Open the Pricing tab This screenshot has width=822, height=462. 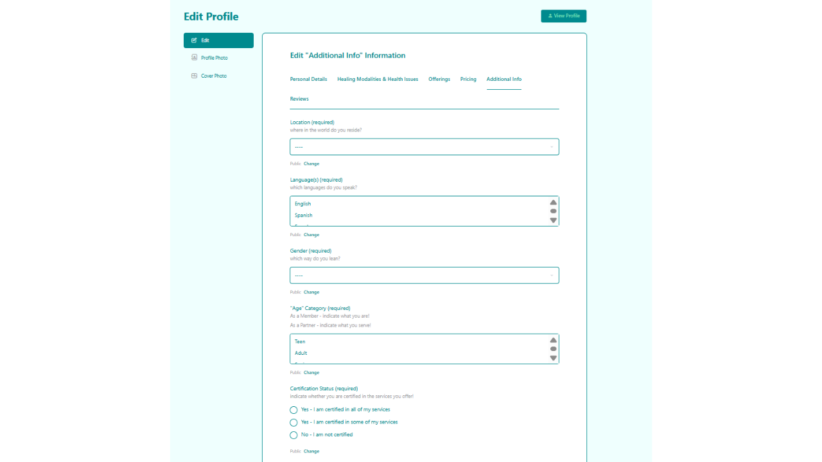tap(468, 80)
